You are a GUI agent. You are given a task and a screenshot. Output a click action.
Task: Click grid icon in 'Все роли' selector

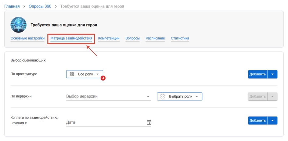click(x=72, y=74)
